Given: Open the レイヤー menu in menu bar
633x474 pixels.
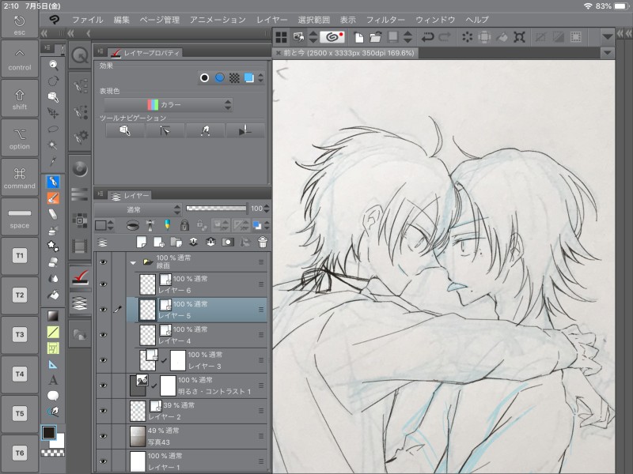Looking at the screenshot, I should click(x=271, y=20).
